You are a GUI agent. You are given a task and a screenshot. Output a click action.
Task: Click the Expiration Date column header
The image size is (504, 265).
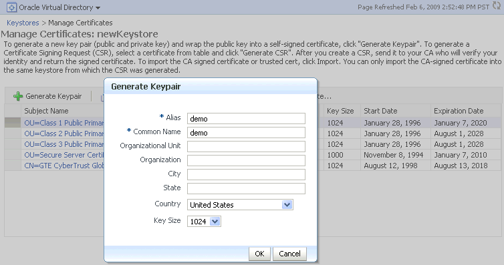(x=459, y=111)
